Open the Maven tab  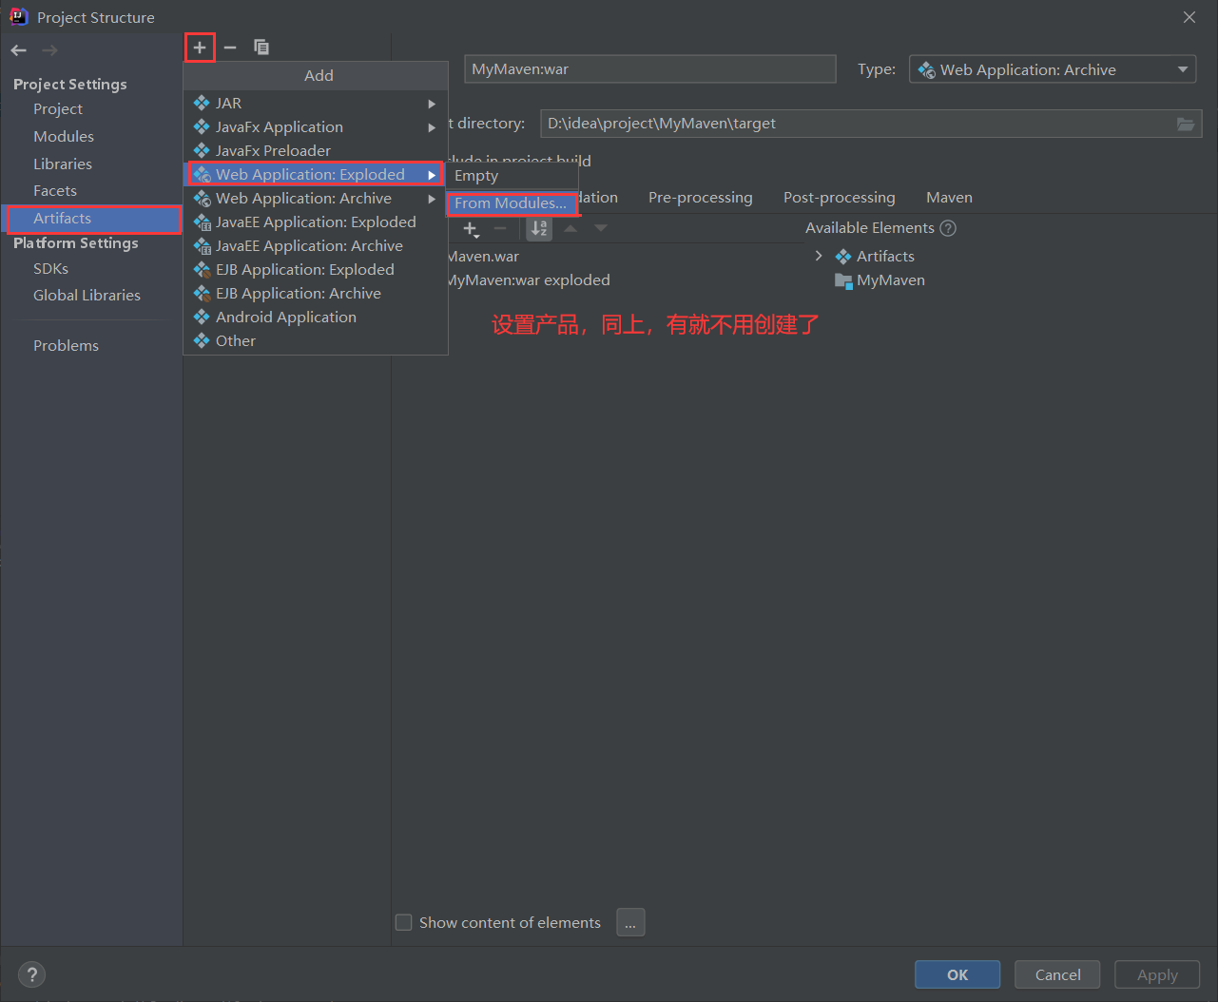pos(949,197)
